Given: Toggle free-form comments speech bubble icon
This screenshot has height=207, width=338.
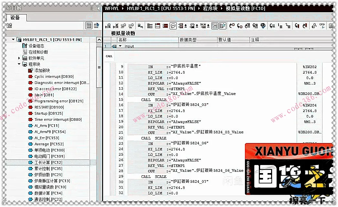Looking at the screenshot, I should coord(173,26).
